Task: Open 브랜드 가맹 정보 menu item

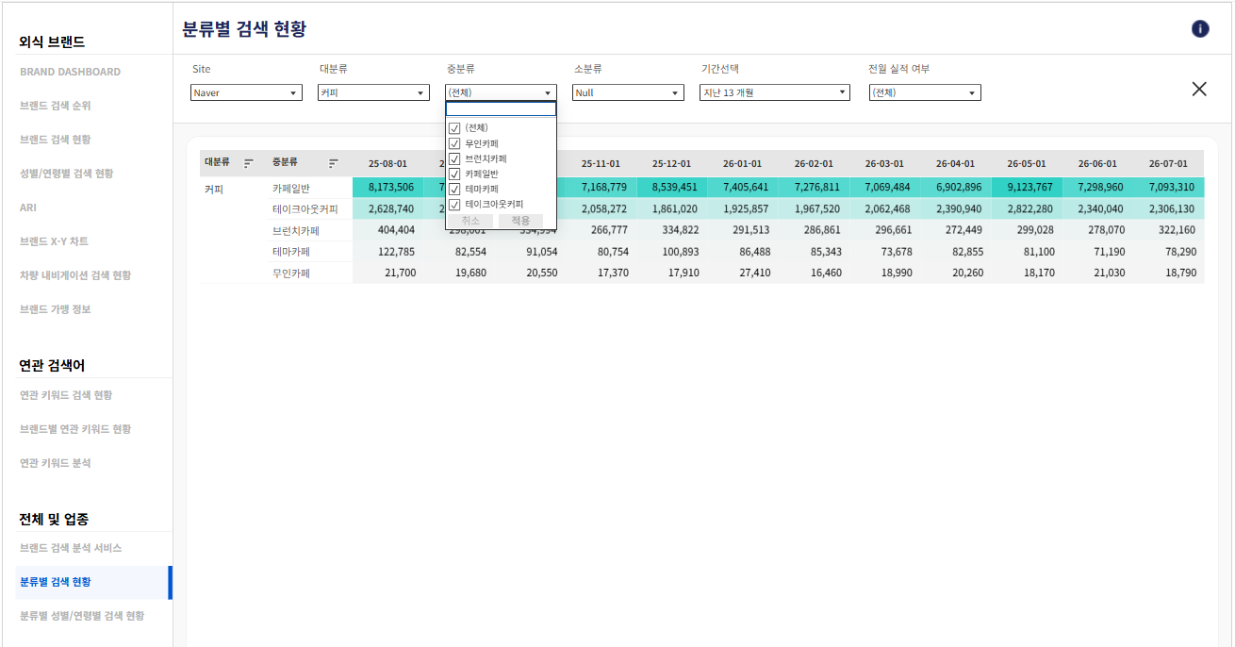Action: [55, 309]
